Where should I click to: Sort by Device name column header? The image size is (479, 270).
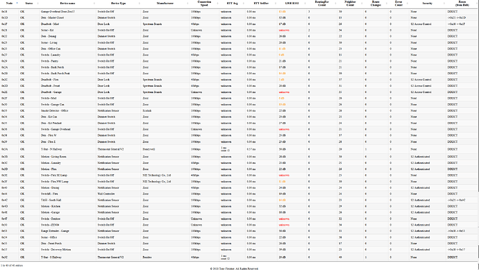67,3
